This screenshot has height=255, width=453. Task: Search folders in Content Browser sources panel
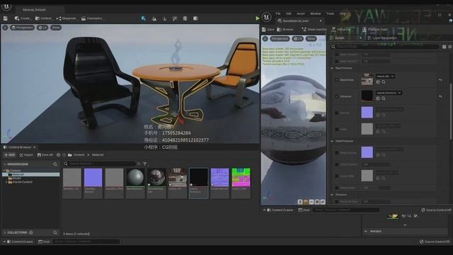[x=55, y=164]
